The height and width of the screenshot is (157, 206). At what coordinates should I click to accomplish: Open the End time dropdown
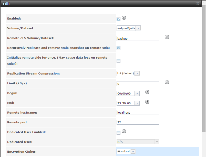coord(137,103)
